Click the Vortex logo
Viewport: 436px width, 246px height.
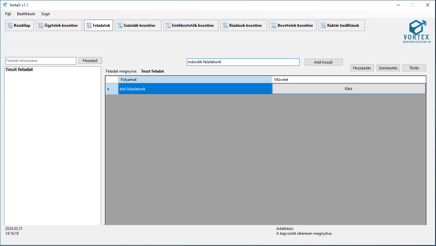(x=417, y=31)
